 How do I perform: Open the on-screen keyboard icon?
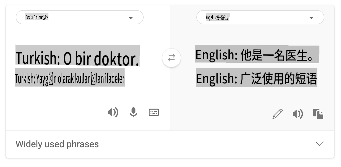pyautogui.click(x=154, y=112)
